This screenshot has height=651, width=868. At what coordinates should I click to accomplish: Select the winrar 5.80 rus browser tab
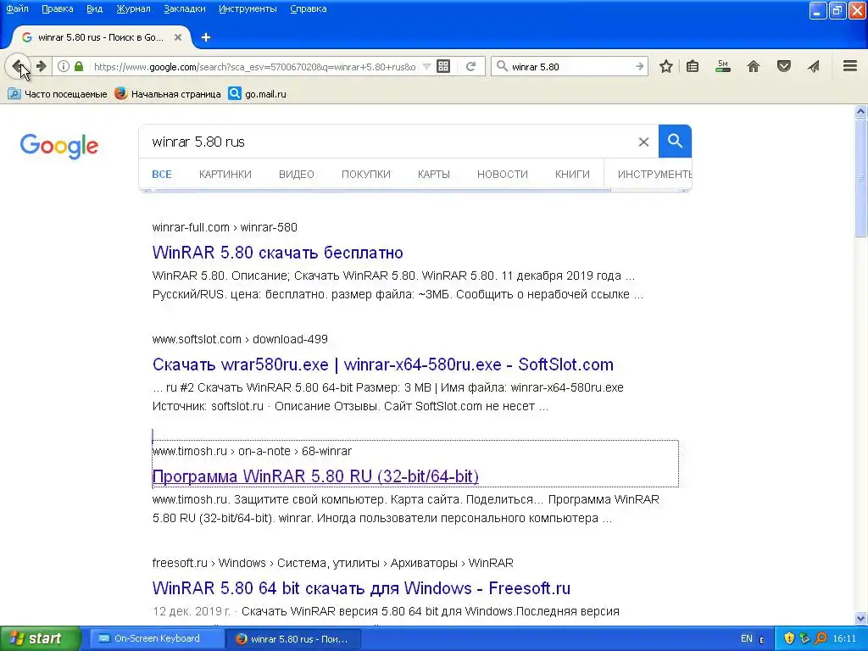pyautogui.click(x=101, y=37)
